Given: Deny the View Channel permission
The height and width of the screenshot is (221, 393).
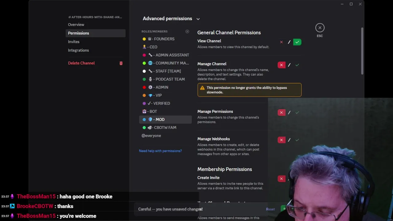Looking at the screenshot, I should tap(281, 42).
